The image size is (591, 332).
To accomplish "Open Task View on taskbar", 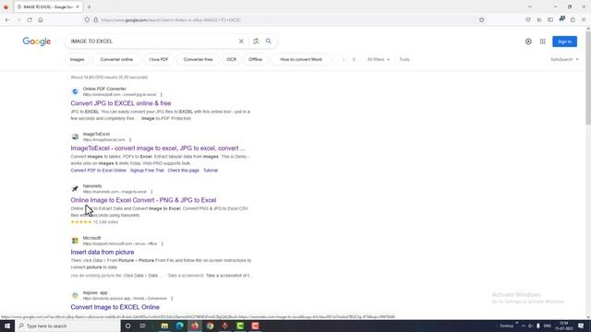I will coord(143,326).
